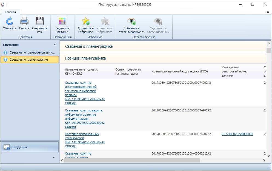Image resolution: width=272 pixels, height=171 pixels.
Task: Click the Удалить из отслеживаемых eye icon
Action: pos(158,21)
